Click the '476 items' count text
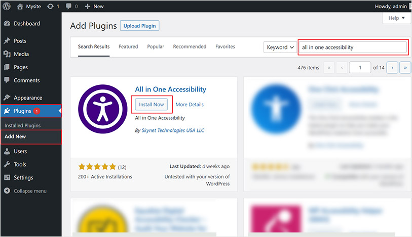412x237 pixels. click(x=308, y=68)
